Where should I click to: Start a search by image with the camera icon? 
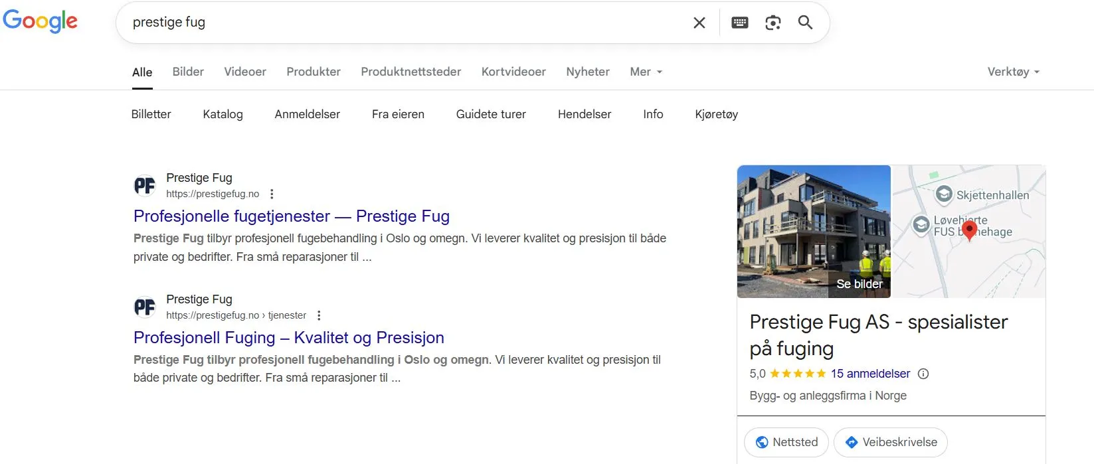pos(773,23)
